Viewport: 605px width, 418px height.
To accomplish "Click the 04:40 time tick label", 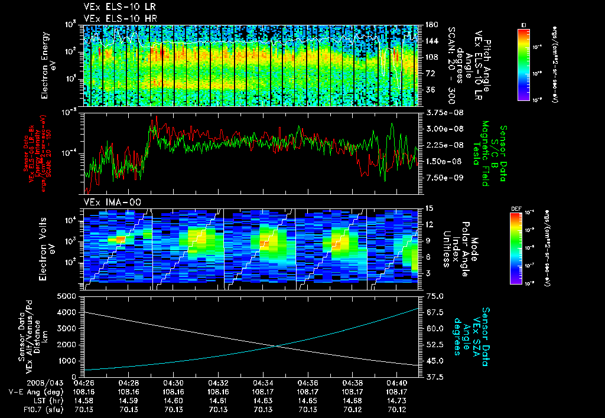I will pos(397,383).
